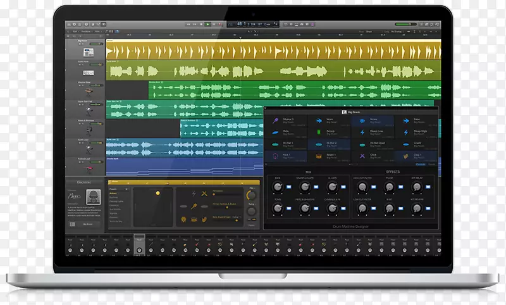The height and width of the screenshot is (305, 506).
Task: Start playback with green Play button
Action: point(207,24)
